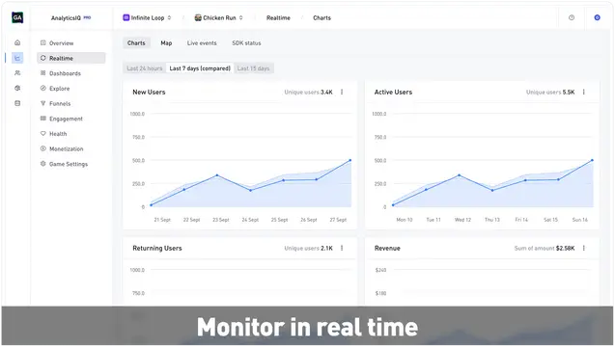615x347 pixels.
Task: Expand the Chicken Run game dropdown
Action: [x=240, y=17]
